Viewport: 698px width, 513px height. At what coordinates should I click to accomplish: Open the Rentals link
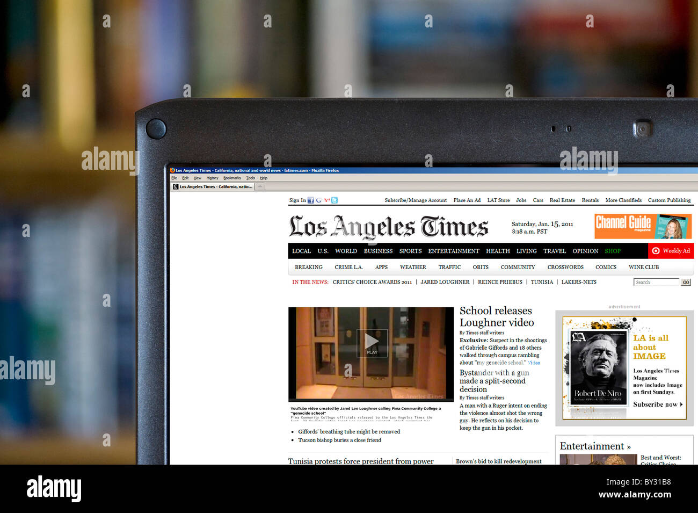(590, 200)
